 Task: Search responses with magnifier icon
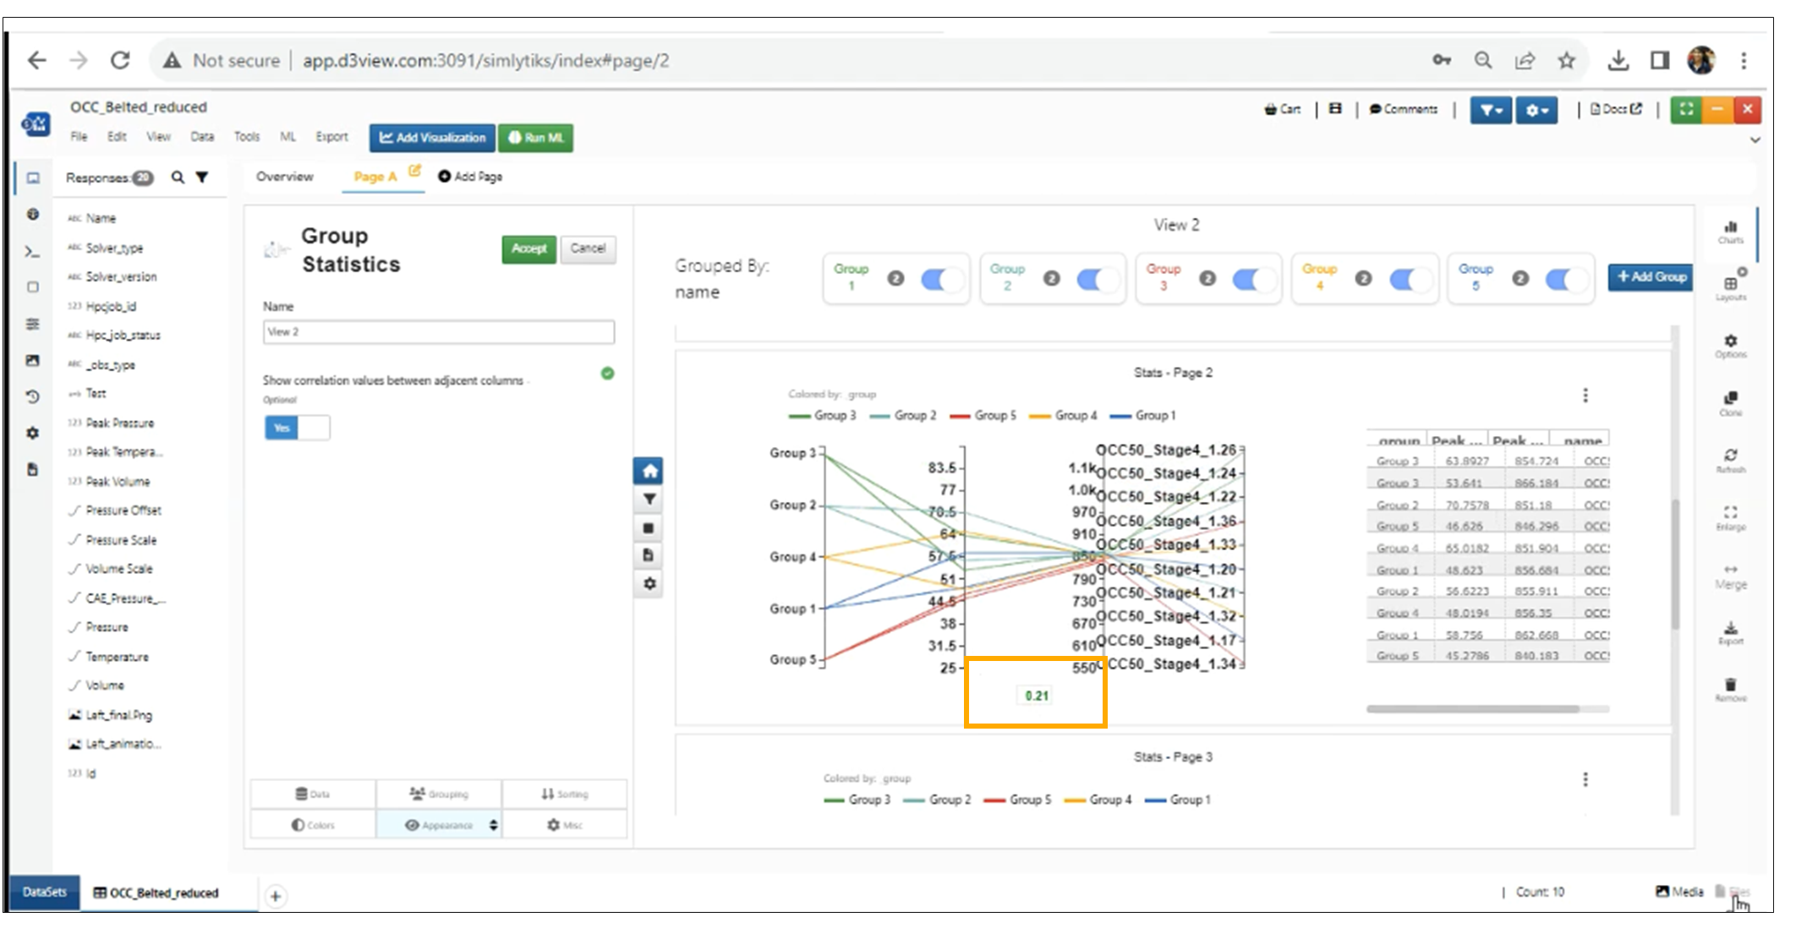pos(178,178)
